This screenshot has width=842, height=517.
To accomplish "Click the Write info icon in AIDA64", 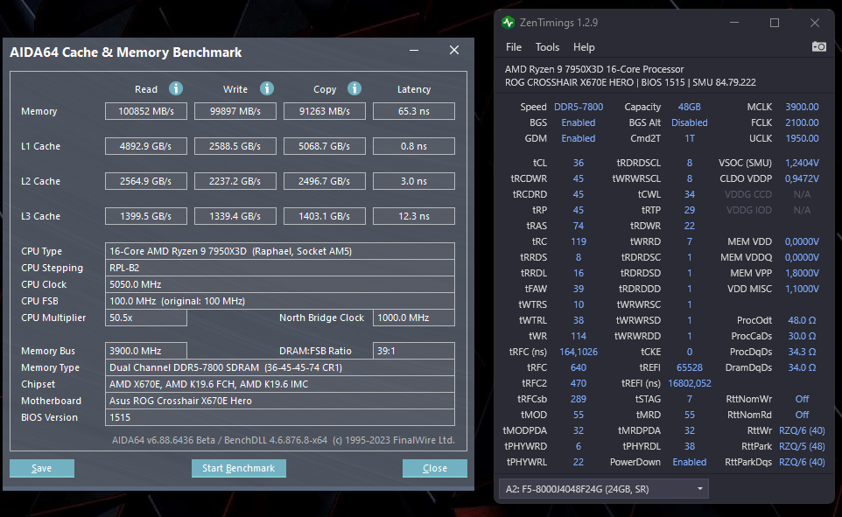I will click(267, 88).
